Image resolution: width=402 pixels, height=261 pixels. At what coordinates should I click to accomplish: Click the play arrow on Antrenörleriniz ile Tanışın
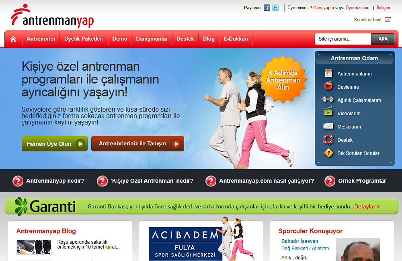tap(176, 144)
